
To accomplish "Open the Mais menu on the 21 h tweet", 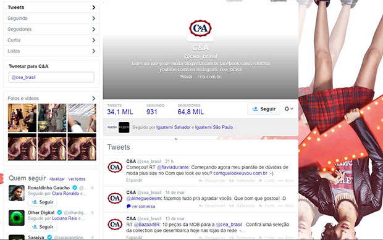I will [286, 181].
